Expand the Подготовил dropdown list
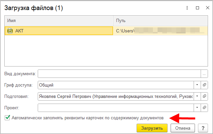Screen dimensions: 213x134 [197, 96]
